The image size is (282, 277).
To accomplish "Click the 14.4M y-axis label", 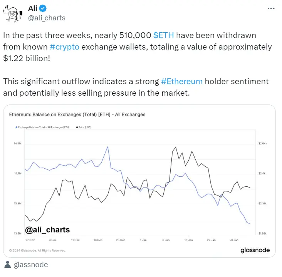I will (x=18, y=143).
